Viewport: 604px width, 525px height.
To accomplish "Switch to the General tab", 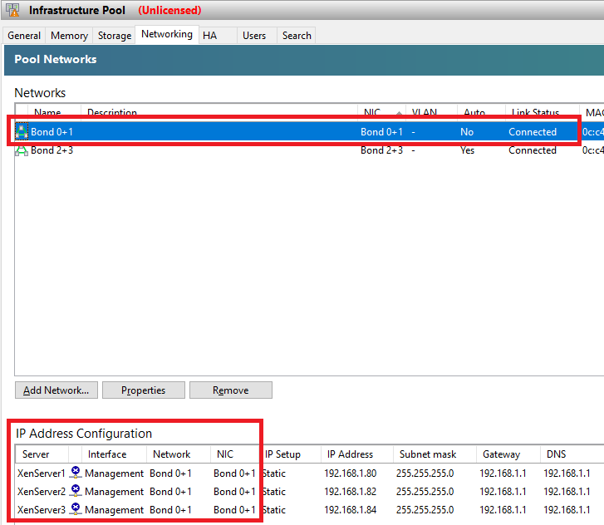I will pyautogui.click(x=24, y=36).
